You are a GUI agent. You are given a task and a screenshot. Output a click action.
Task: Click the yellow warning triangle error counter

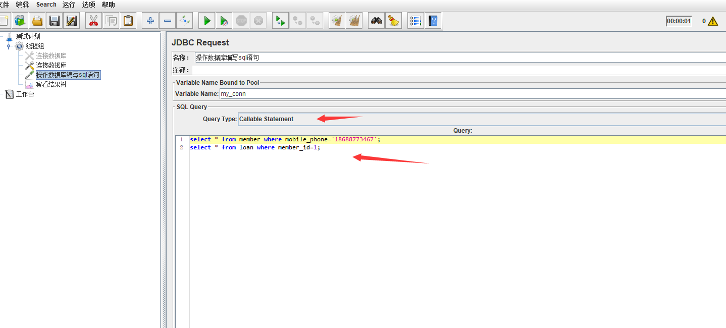[712, 21]
